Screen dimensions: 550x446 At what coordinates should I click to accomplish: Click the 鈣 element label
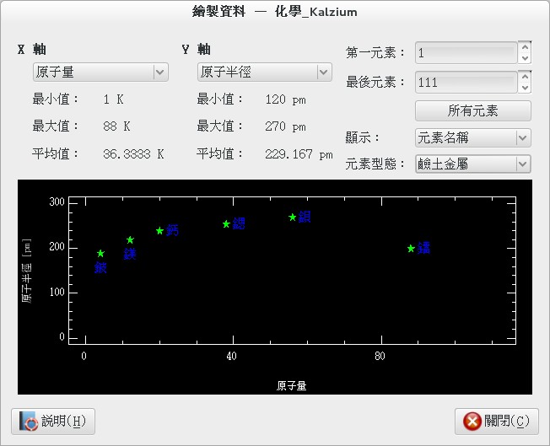click(172, 230)
